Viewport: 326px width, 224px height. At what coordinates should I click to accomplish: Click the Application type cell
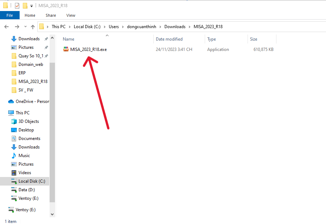218,50
